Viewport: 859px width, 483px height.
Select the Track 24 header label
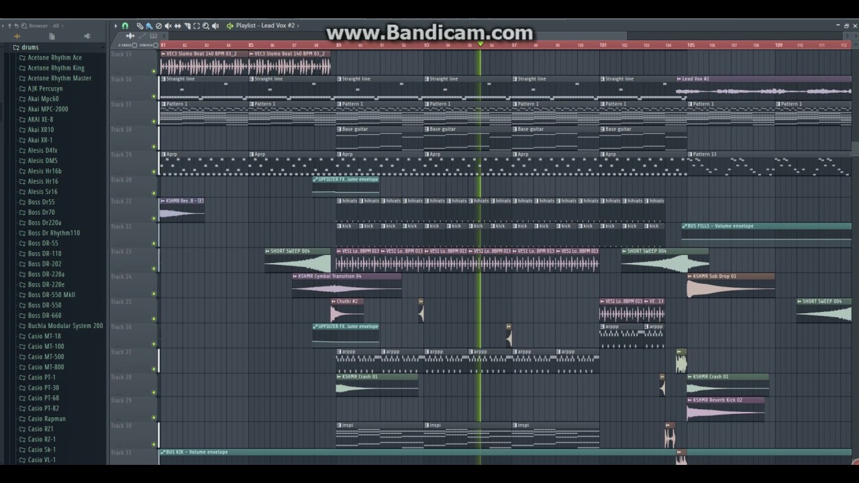pos(121,276)
